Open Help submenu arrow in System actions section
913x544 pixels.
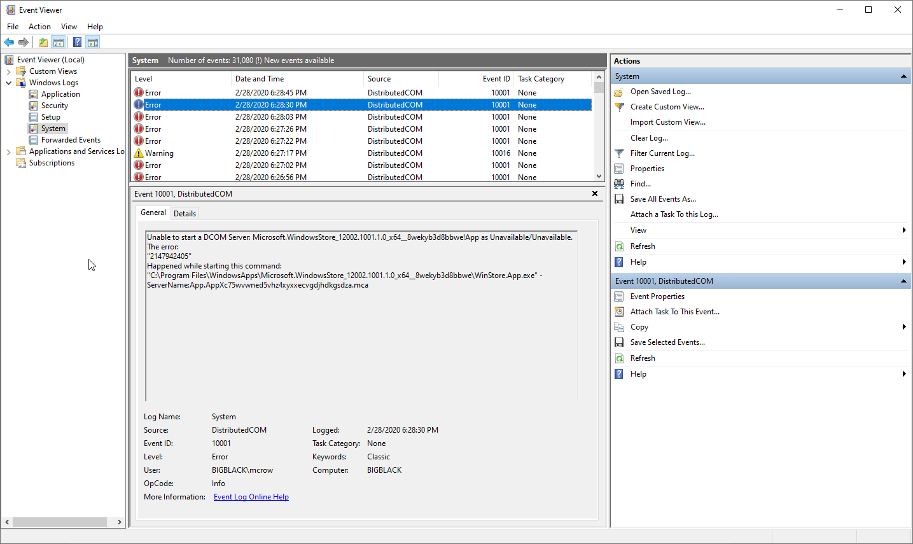pos(904,262)
